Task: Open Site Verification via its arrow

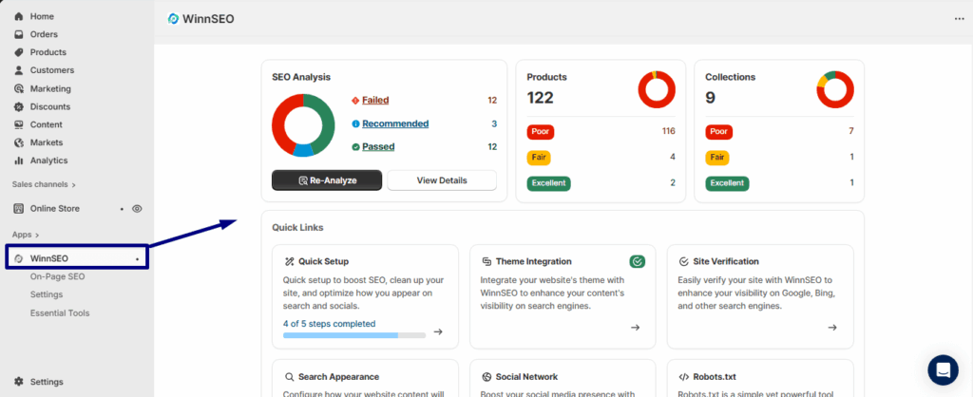Action: pos(832,328)
